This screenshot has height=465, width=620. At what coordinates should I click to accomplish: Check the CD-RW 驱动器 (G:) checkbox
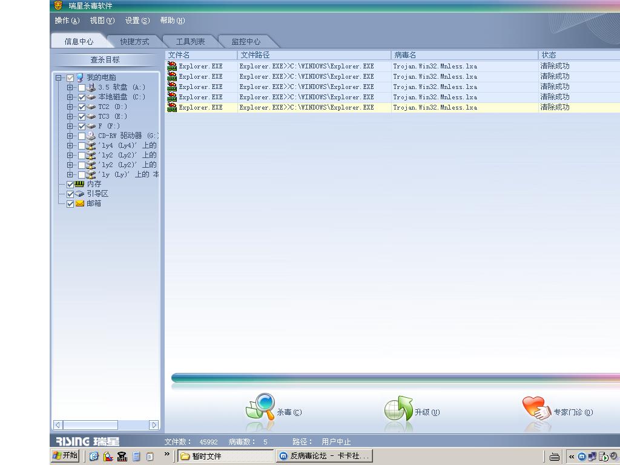coord(82,136)
